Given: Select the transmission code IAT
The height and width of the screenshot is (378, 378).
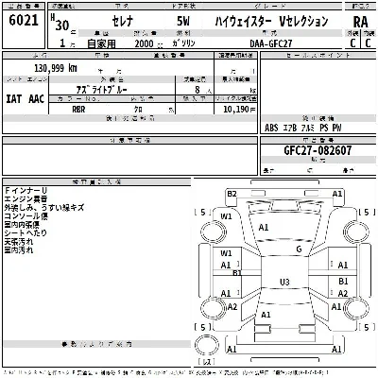Looking at the screenshot, I should [x=13, y=99].
